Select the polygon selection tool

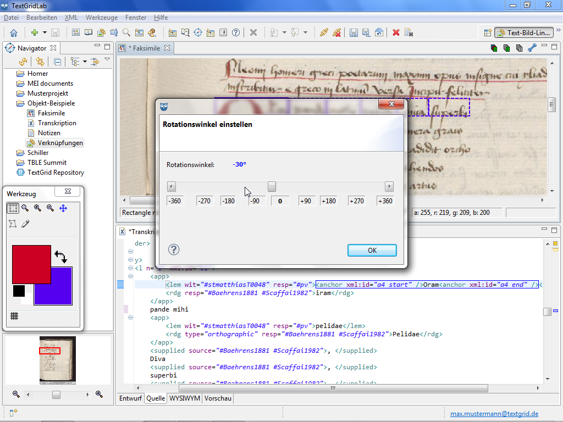point(13,224)
